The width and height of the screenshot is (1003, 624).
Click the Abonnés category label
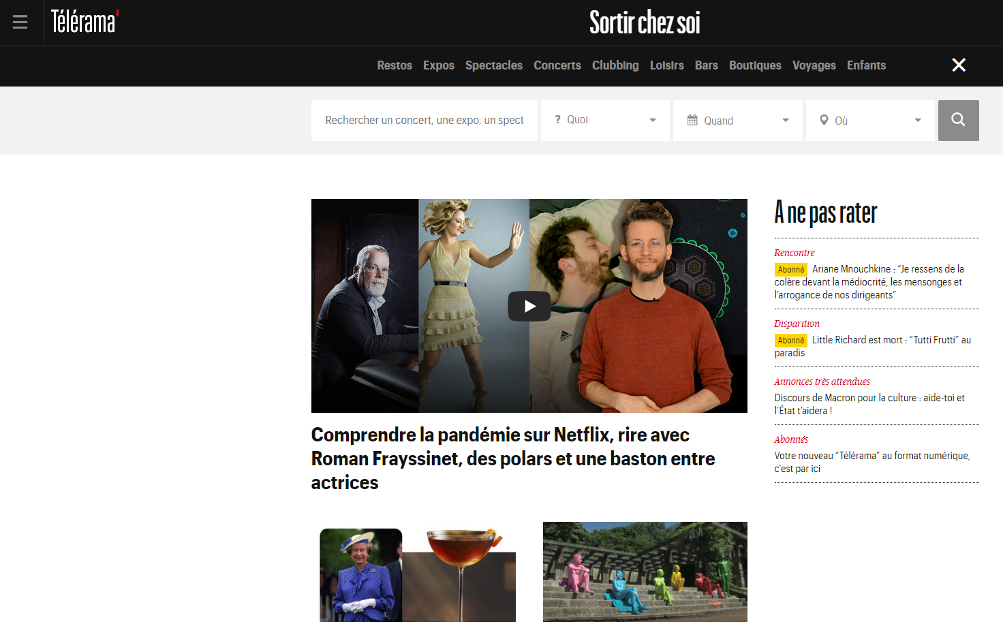pos(791,439)
